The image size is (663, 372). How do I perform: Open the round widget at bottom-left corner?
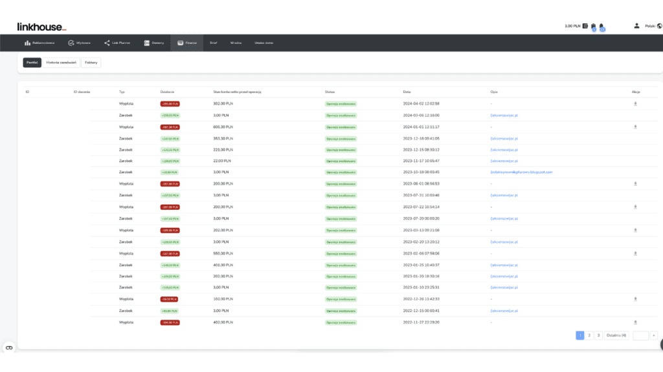point(9,348)
